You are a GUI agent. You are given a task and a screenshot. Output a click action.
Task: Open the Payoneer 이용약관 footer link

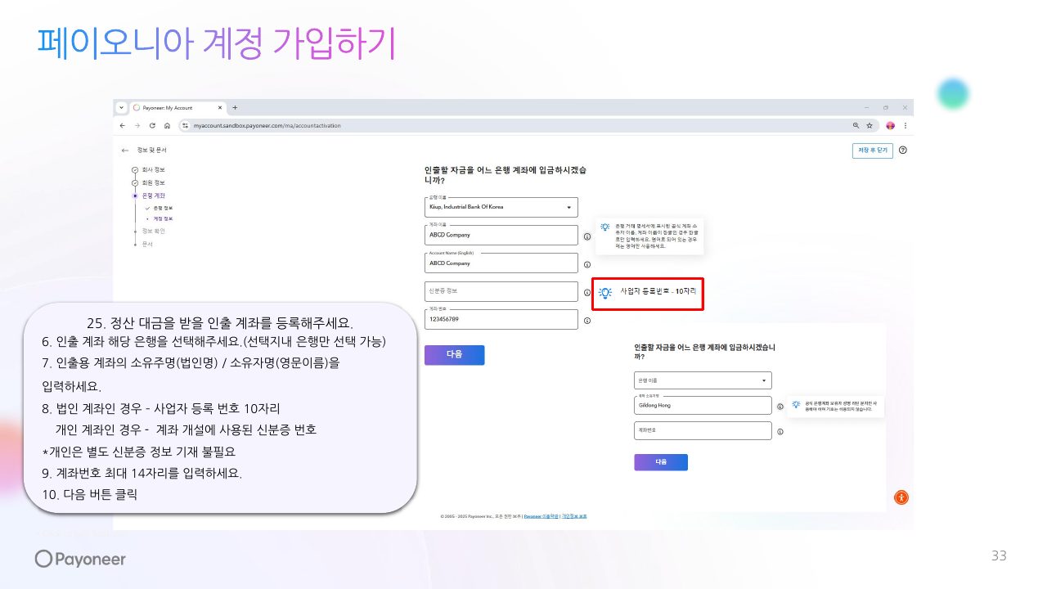click(541, 516)
